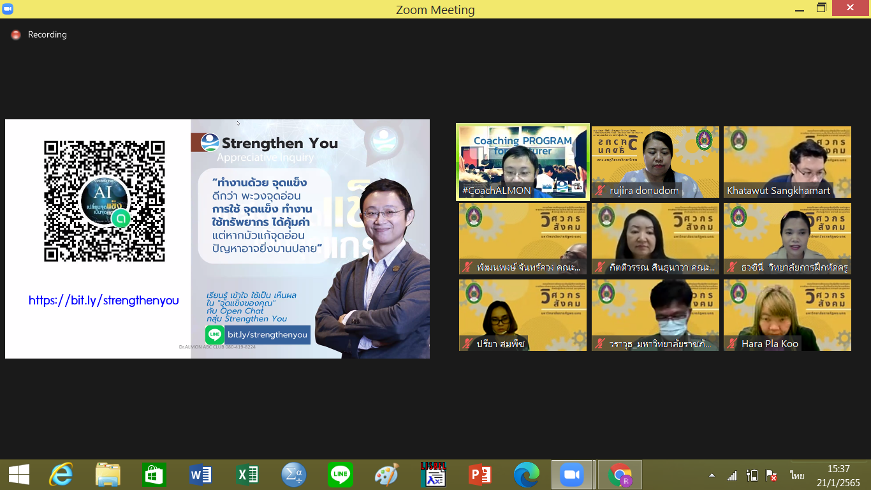Select ปรียา สมพืช video tile
The image size is (871, 490).
coord(523,315)
